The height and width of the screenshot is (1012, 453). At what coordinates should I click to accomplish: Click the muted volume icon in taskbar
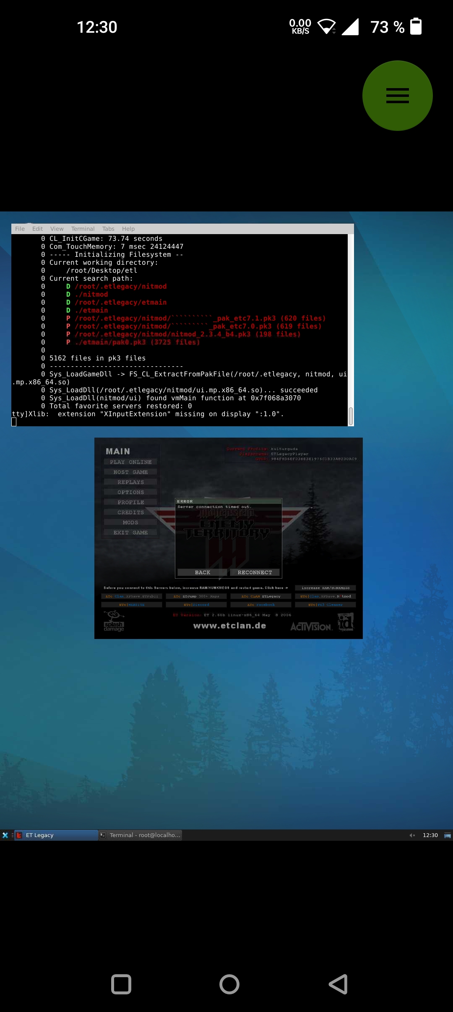(412, 835)
